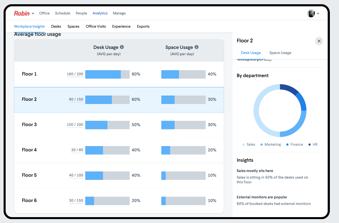This screenshot has height=223, width=339.
Task: Open the Manage menu
Action: tap(119, 13)
